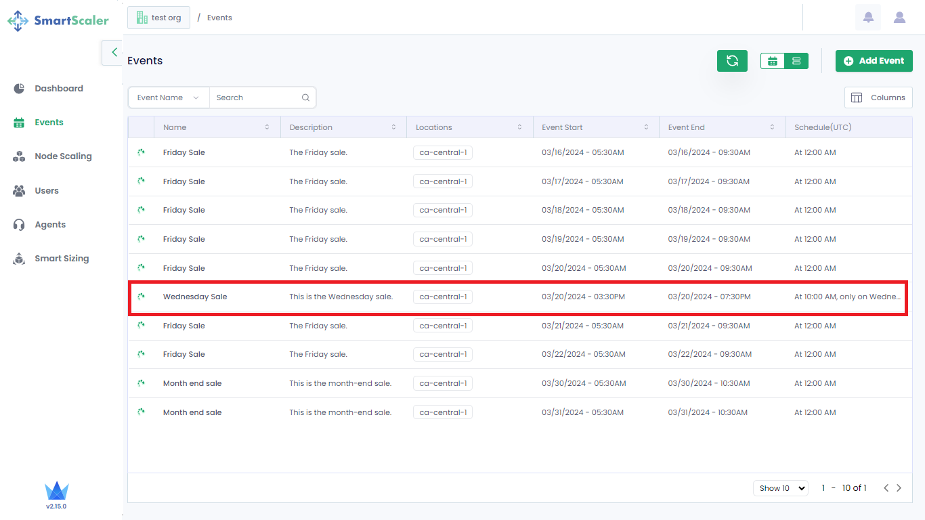The height and width of the screenshot is (520, 925).
Task: Click the Node Scaling cubes icon
Action: [x=20, y=156]
